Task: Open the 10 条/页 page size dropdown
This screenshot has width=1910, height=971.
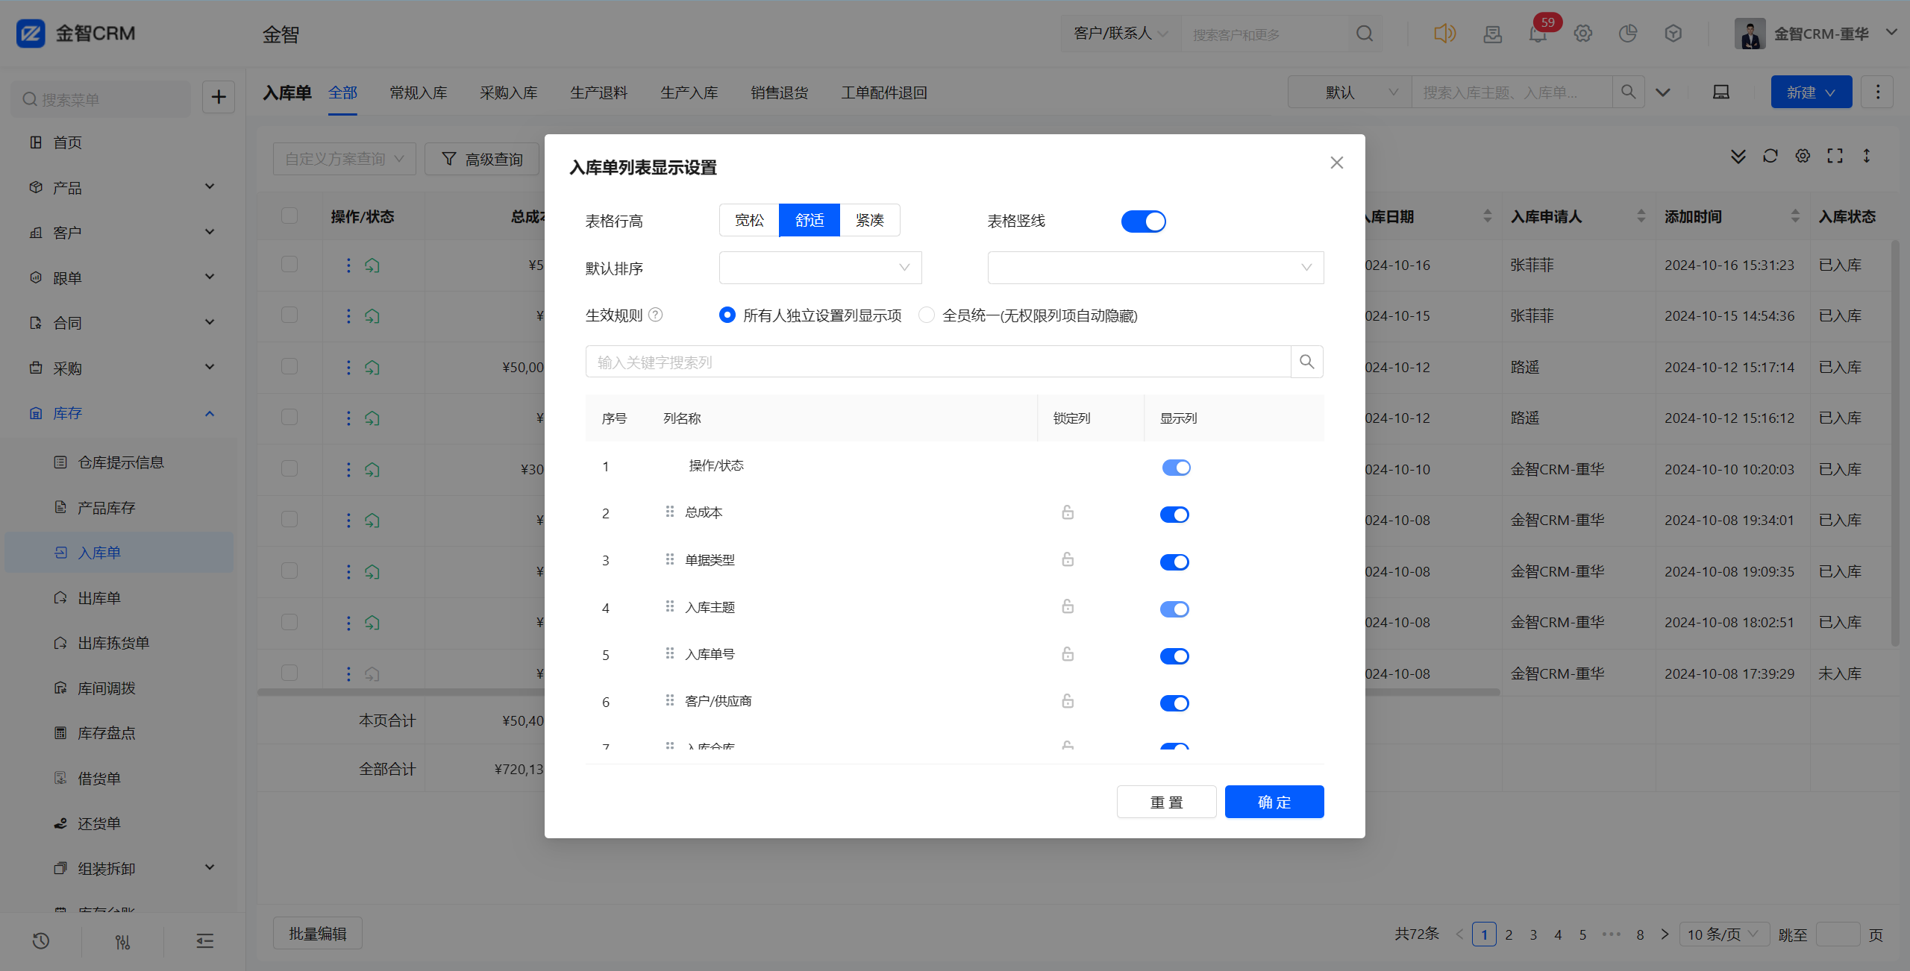Action: tap(1723, 934)
